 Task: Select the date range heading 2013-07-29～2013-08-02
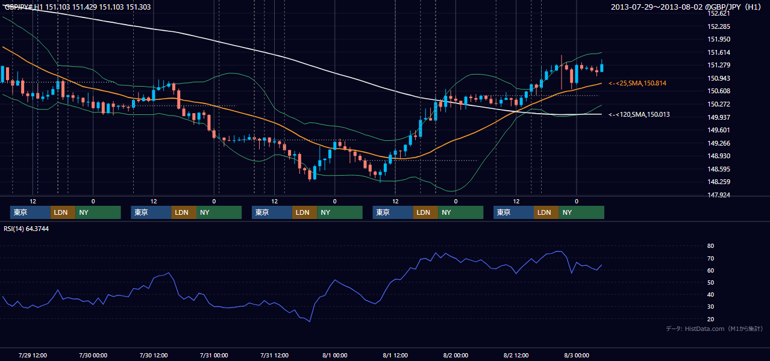tap(657, 7)
